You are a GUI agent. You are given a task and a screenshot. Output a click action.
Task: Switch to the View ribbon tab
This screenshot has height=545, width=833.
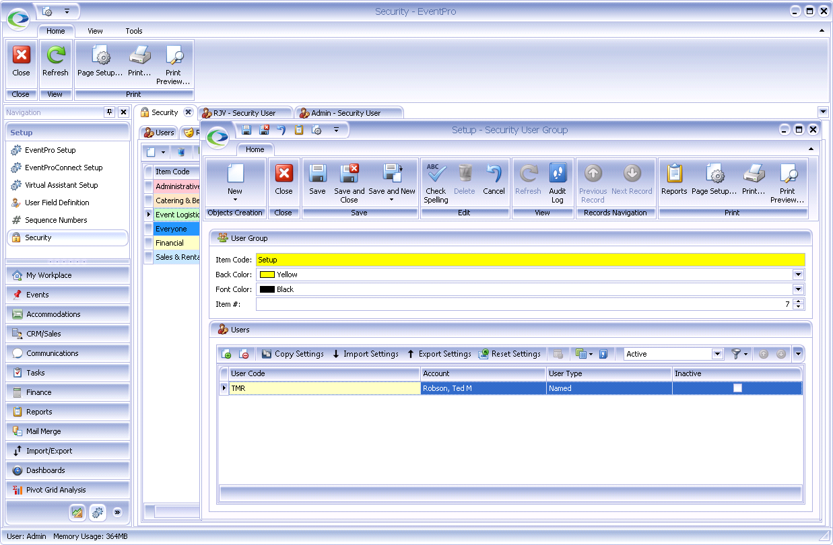[x=96, y=31]
